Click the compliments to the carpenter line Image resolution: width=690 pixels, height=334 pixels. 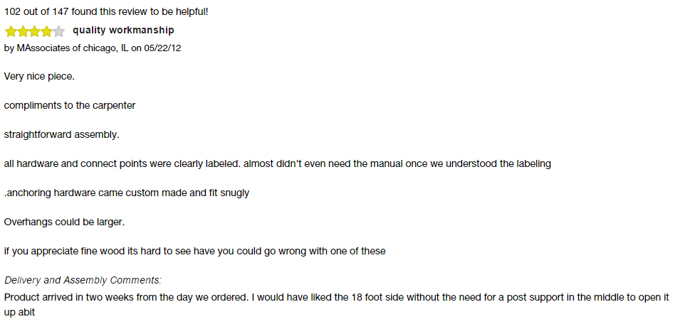coord(70,106)
